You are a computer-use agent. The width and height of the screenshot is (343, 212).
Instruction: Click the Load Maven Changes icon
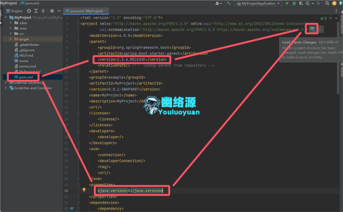click(x=313, y=29)
